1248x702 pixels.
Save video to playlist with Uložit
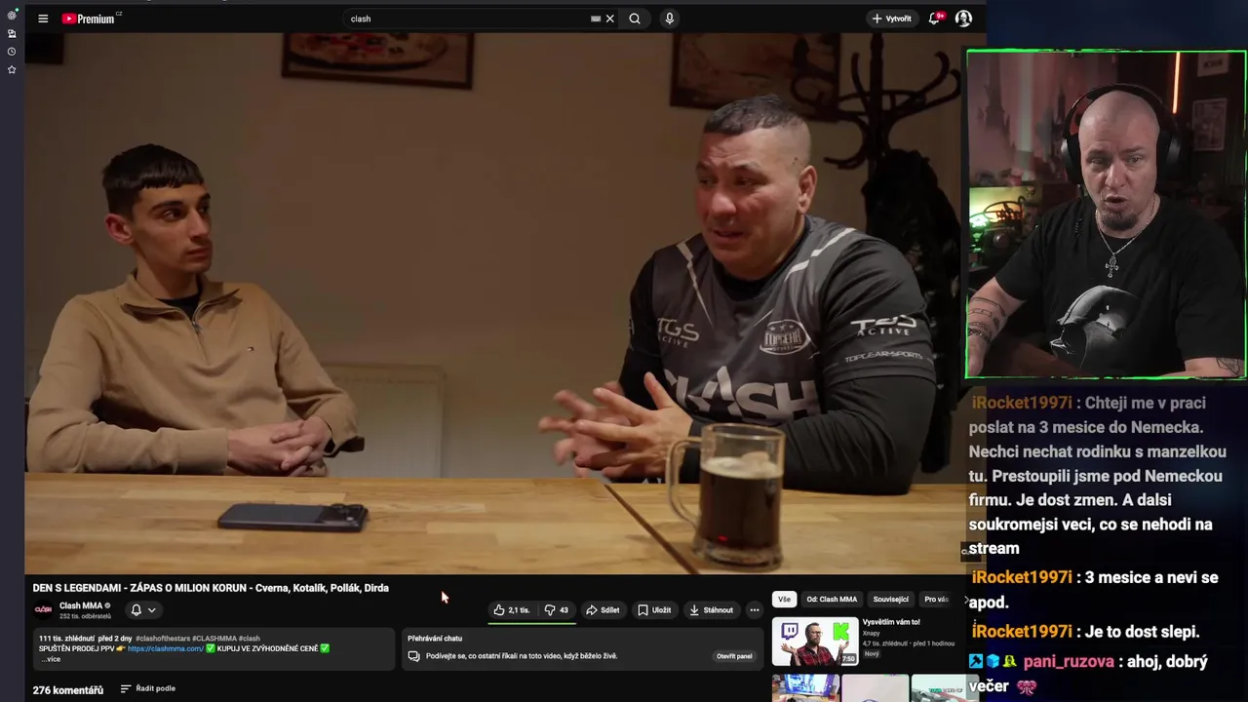[x=654, y=610]
